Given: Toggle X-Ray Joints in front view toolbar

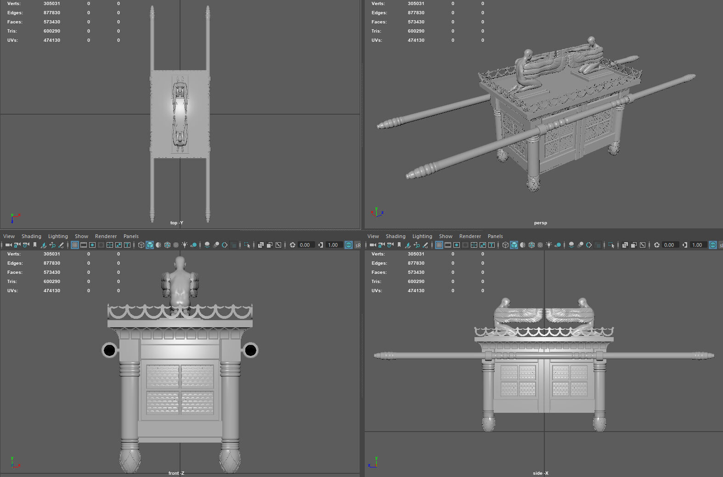Looking at the screenshot, I should 278,245.
